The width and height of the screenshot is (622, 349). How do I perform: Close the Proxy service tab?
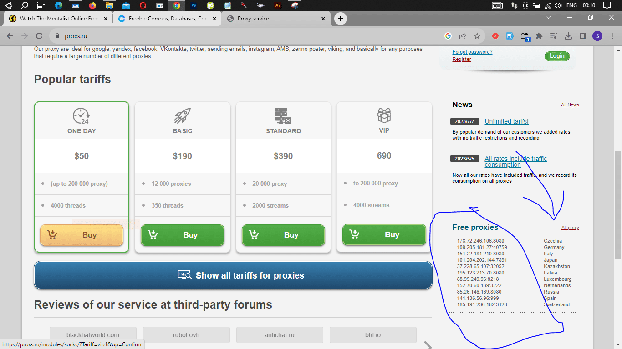click(324, 19)
